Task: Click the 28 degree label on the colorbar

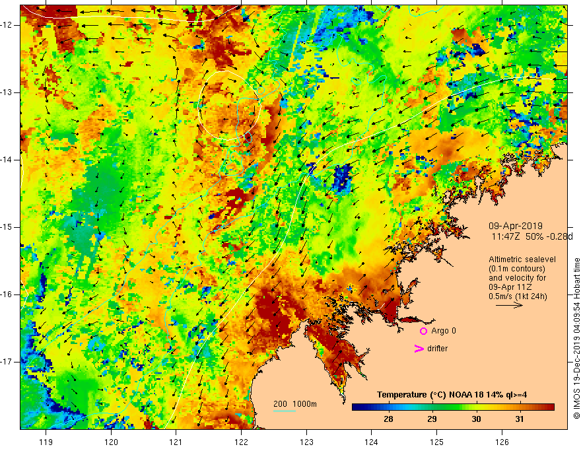Action: (x=388, y=419)
